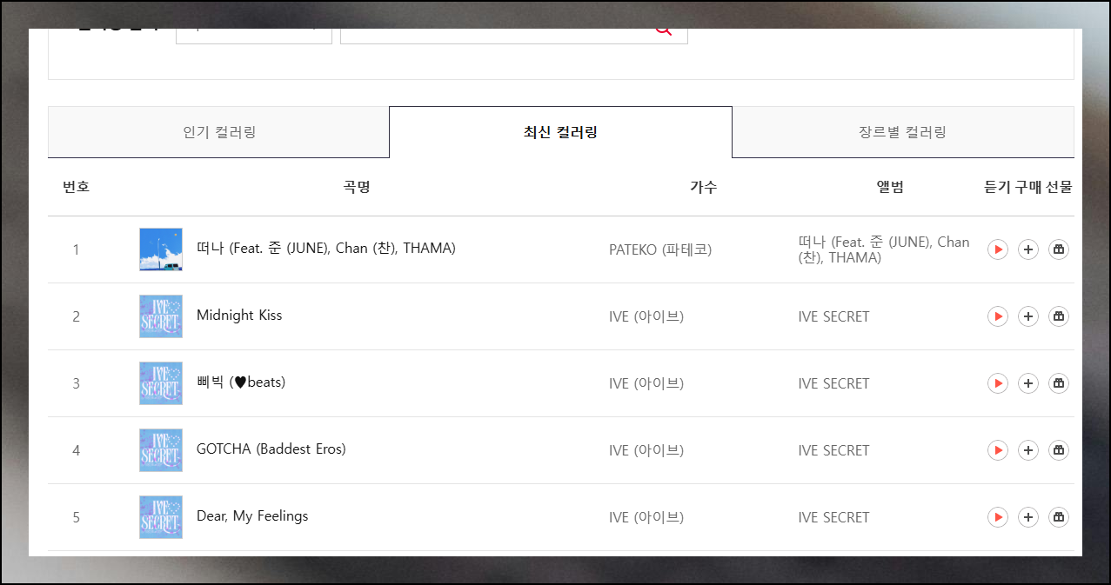Play the Dear, My Feelings preview
Image resolution: width=1111 pixels, height=585 pixels.
(x=998, y=517)
